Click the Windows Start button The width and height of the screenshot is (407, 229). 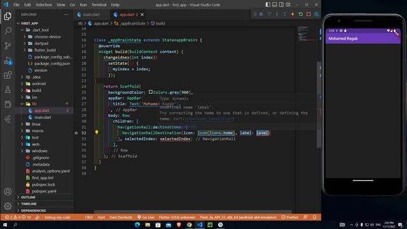pyautogui.click(x=5, y=225)
